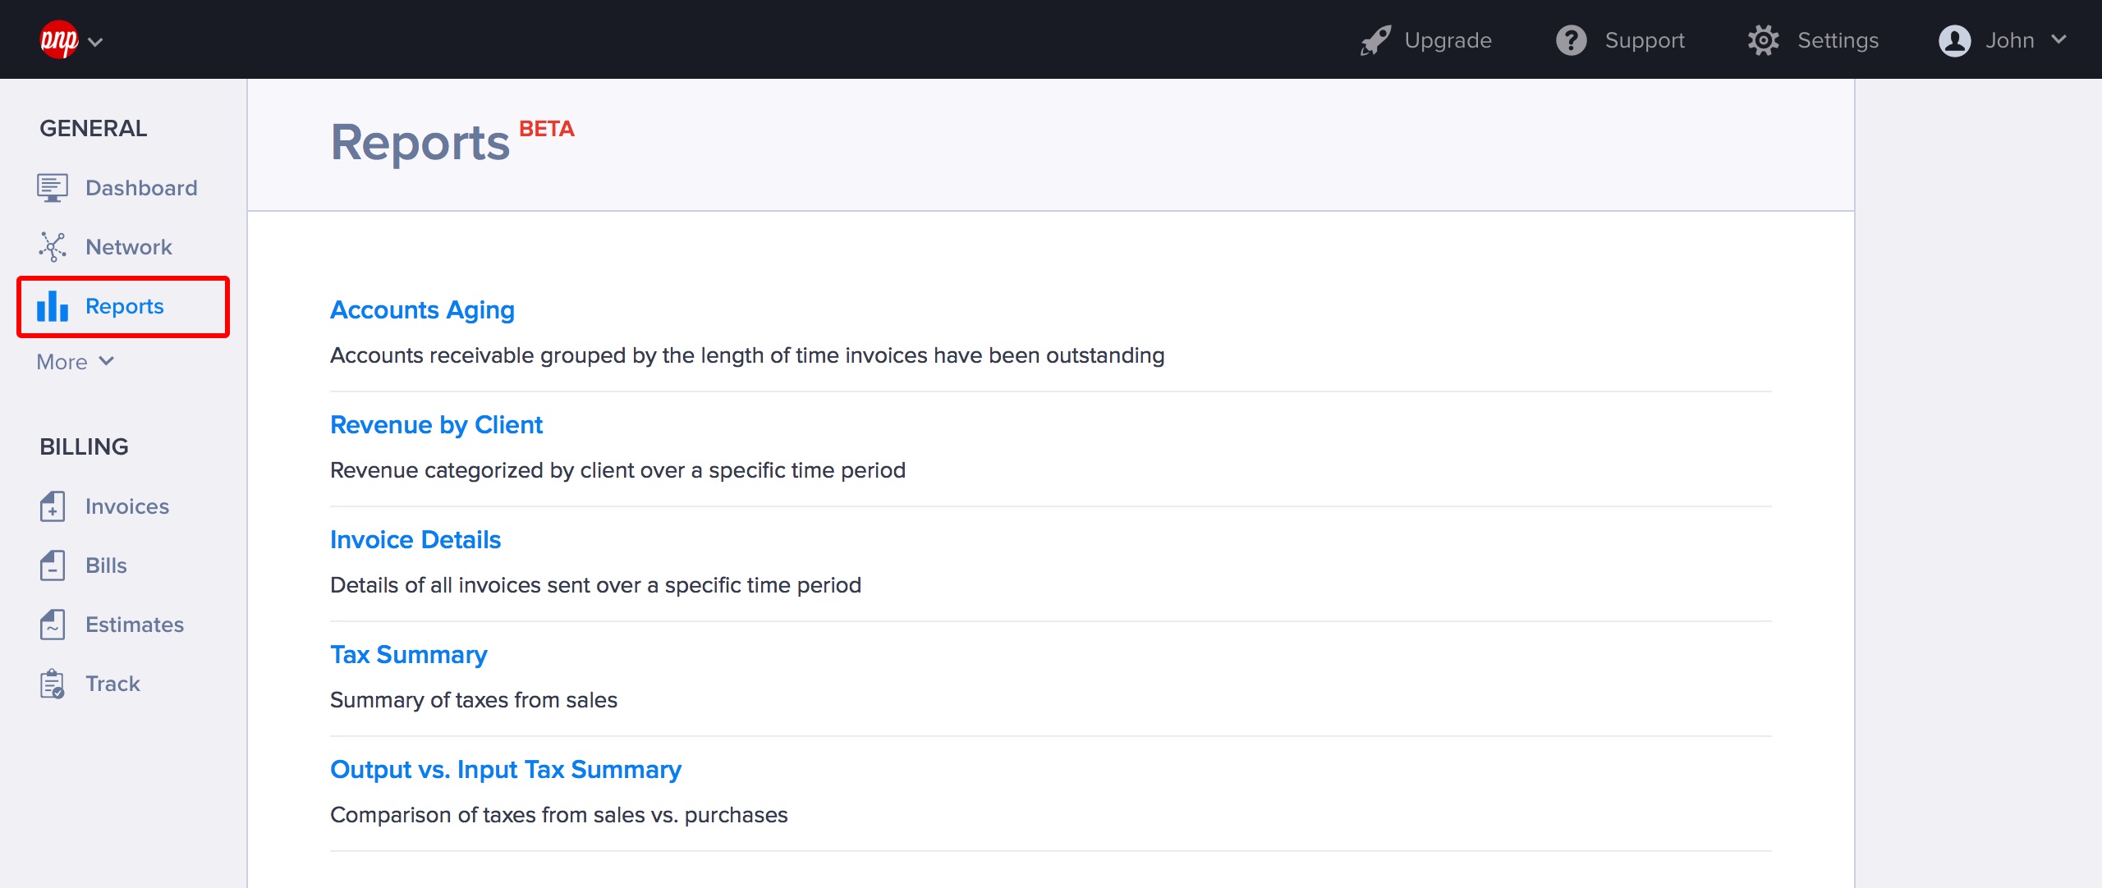Viewport: 2102px width, 888px height.
Task: Click the Dashboard monitor icon
Action: (53, 188)
